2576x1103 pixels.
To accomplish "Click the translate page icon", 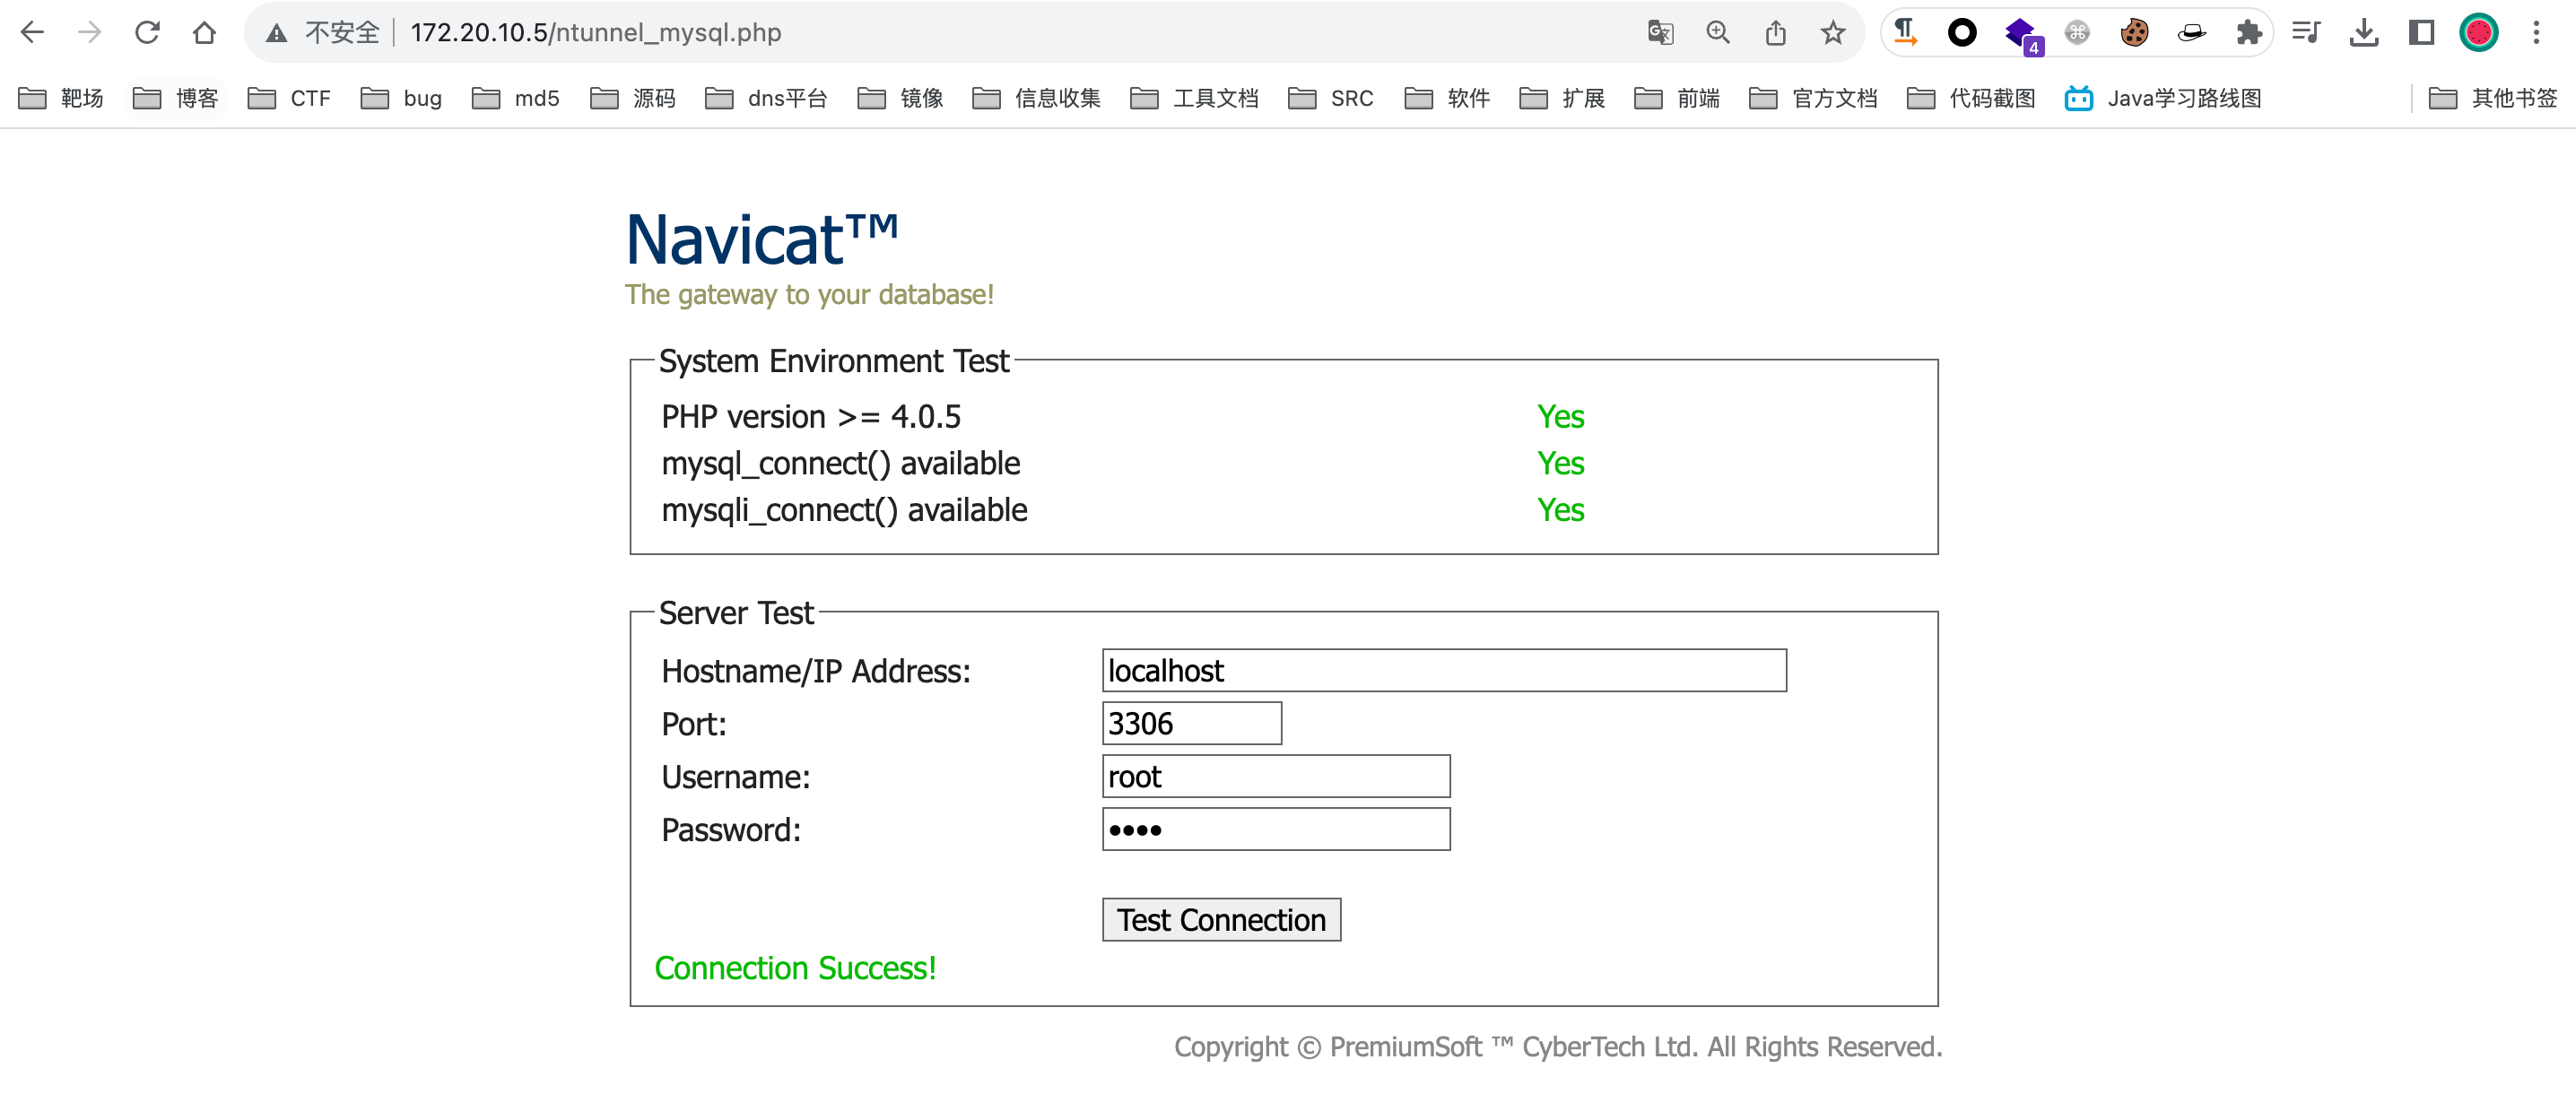I will [x=1660, y=33].
